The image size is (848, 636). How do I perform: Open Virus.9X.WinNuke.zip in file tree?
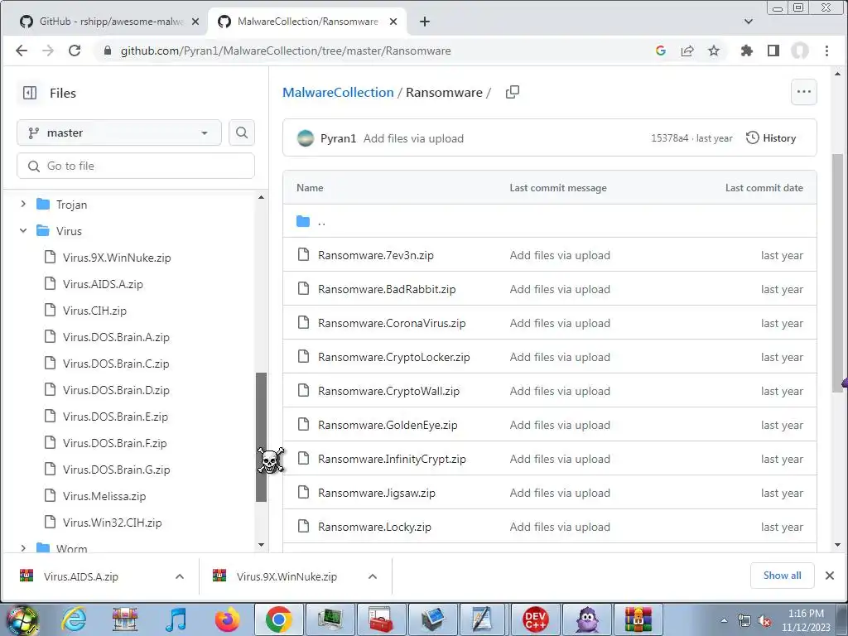tap(117, 258)
